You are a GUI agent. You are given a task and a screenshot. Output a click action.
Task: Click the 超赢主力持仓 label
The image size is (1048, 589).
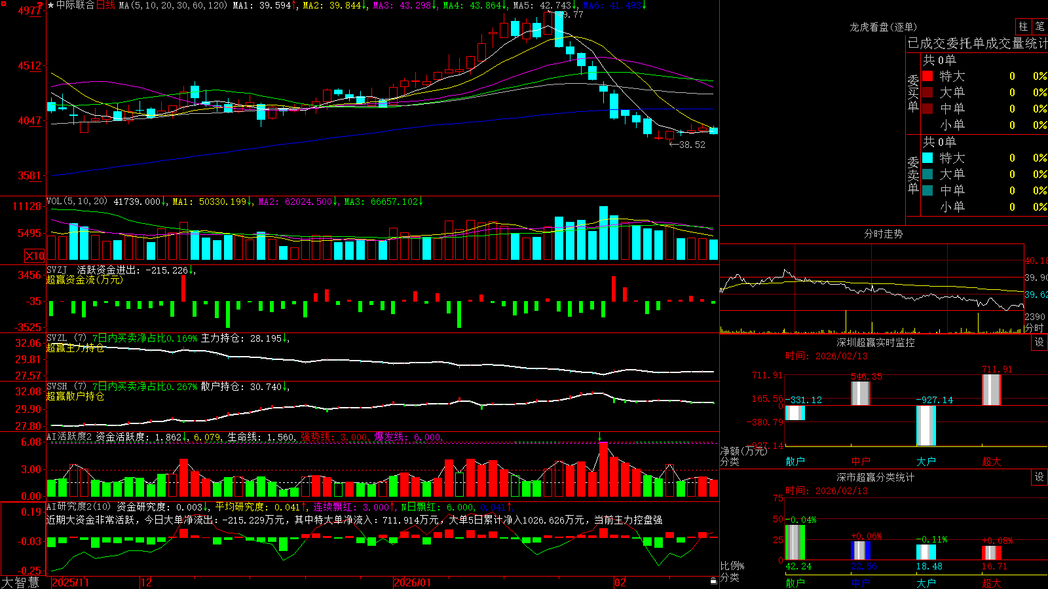(x=75, y=348)
